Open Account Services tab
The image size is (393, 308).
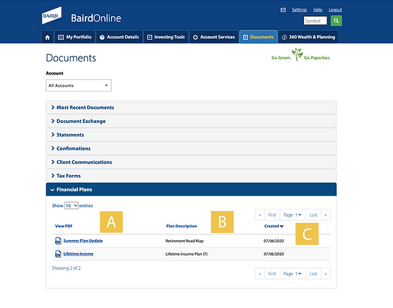pyautogui.click(x=214, y=37)
